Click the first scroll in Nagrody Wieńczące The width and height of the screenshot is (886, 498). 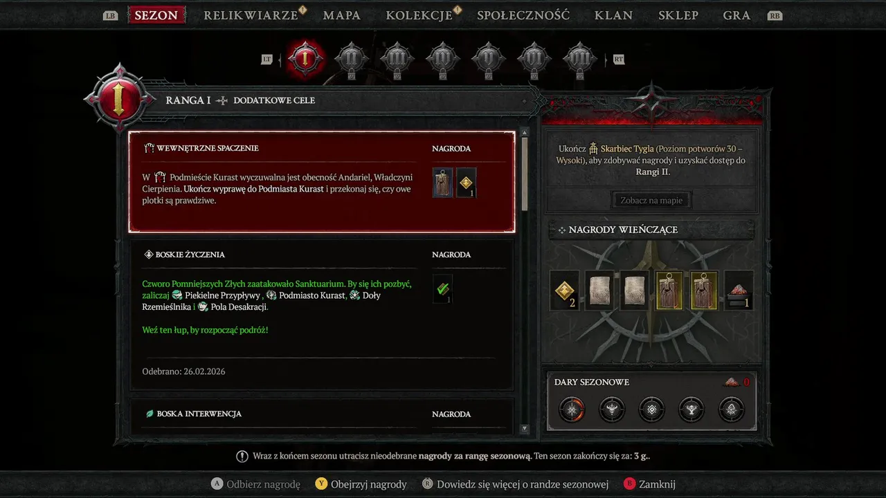click(599, 290)
